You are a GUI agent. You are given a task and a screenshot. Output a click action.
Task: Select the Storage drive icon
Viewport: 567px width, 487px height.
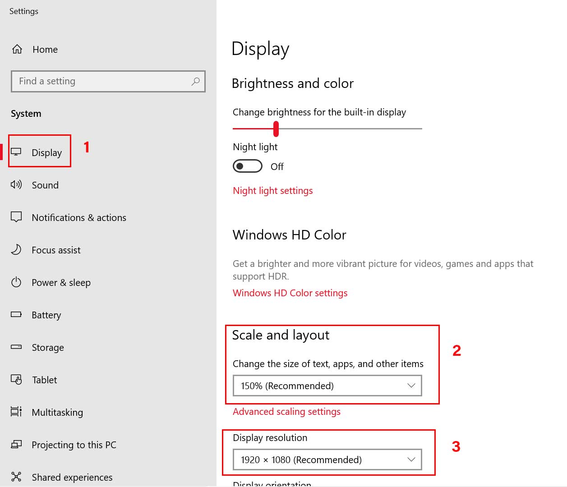(16, 347)
